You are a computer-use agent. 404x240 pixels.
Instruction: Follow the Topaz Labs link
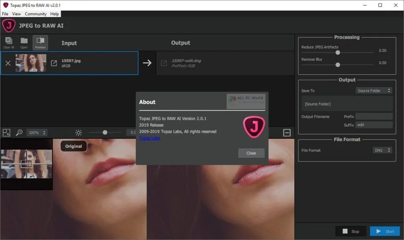[150, 138]
